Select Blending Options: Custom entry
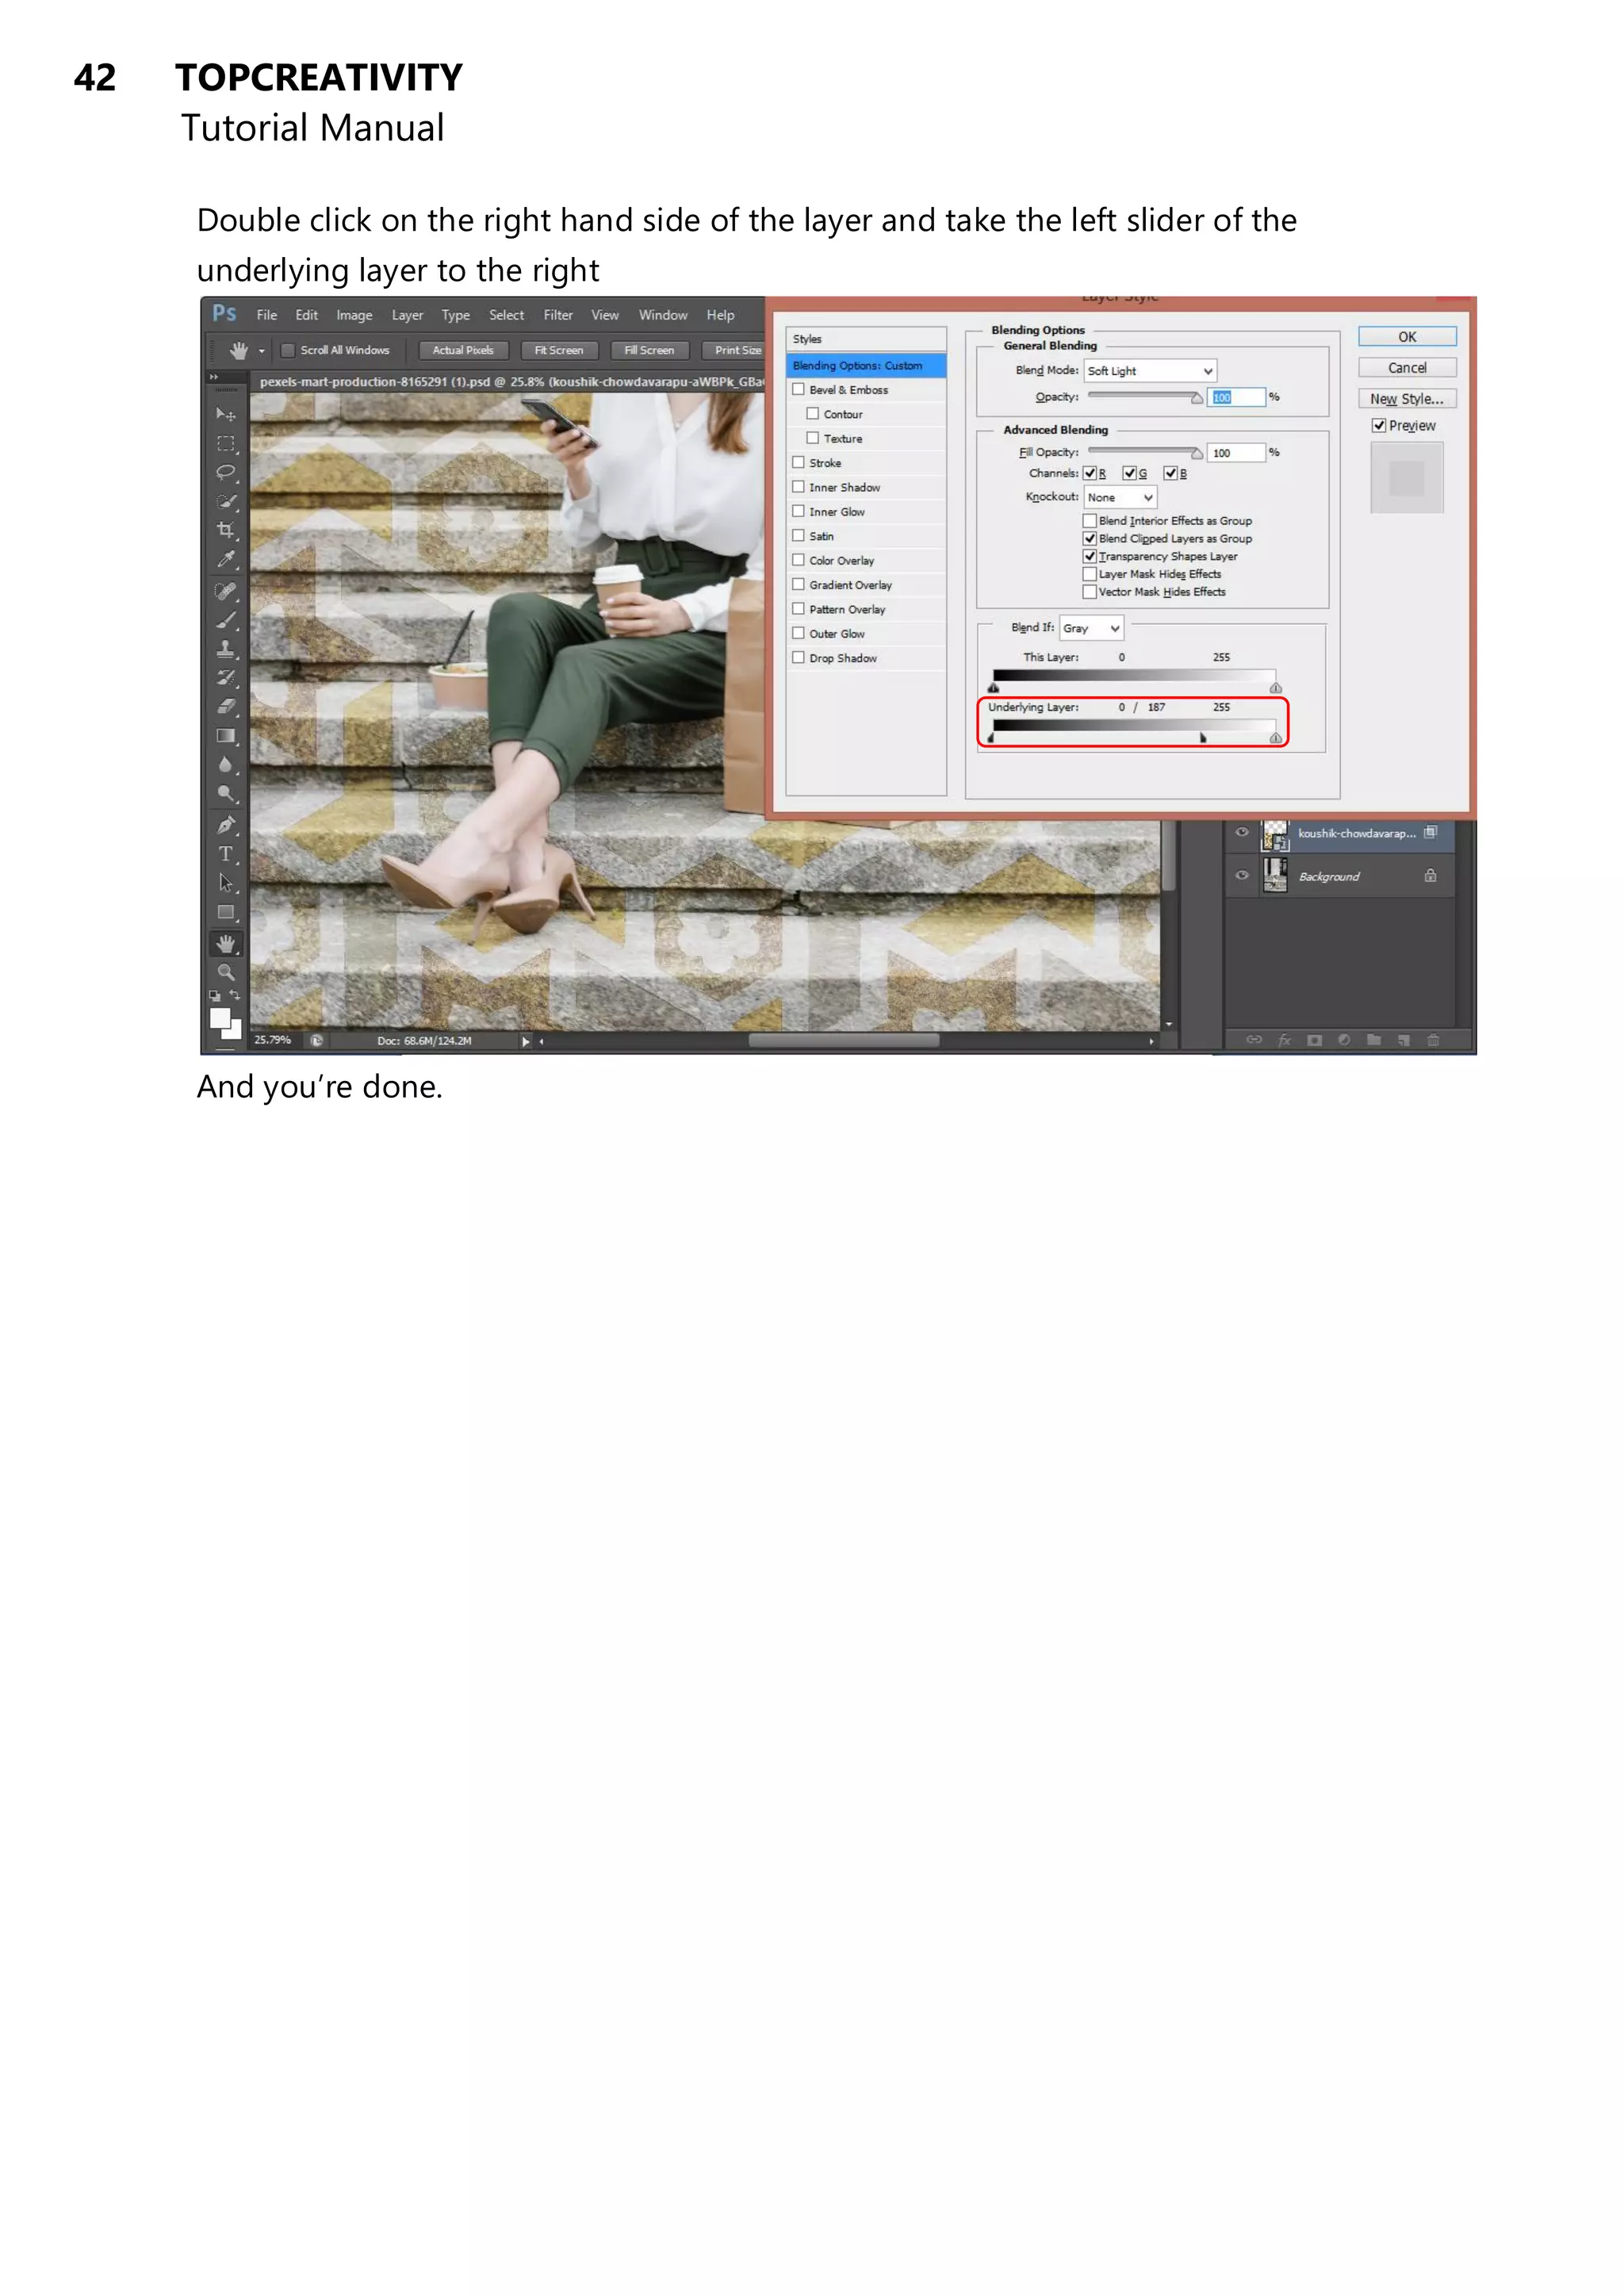1624x2296 pixels. point(866,365)
